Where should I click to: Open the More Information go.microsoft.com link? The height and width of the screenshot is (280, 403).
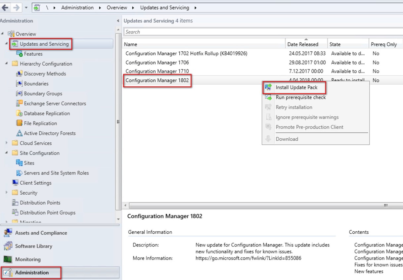pos(248,258)
